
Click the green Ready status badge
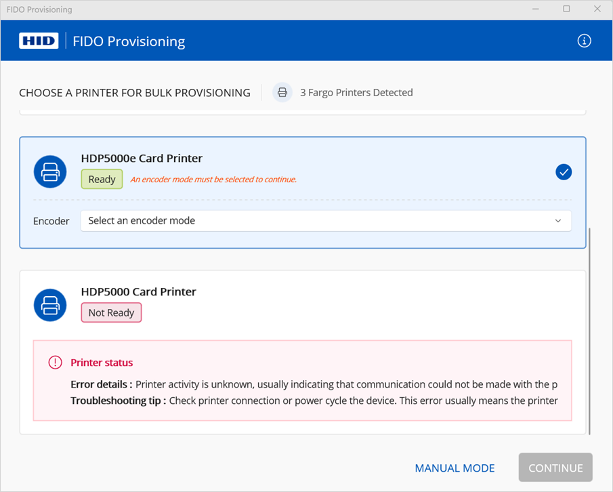(x=102, y=180)
